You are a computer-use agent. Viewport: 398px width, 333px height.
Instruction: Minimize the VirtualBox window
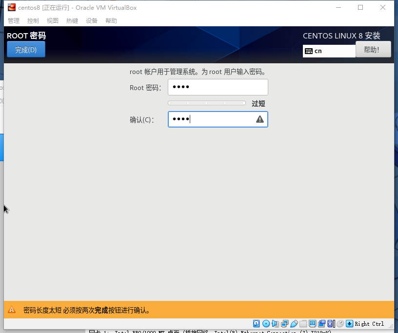(x=338, y=8)
